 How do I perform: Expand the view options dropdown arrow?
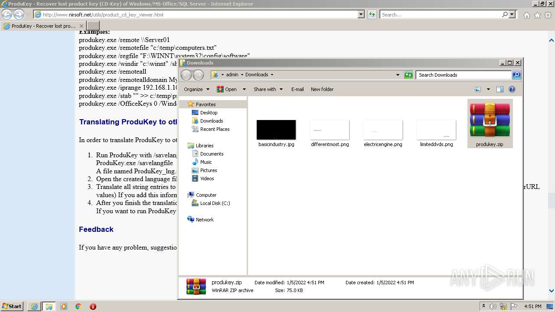488,89
